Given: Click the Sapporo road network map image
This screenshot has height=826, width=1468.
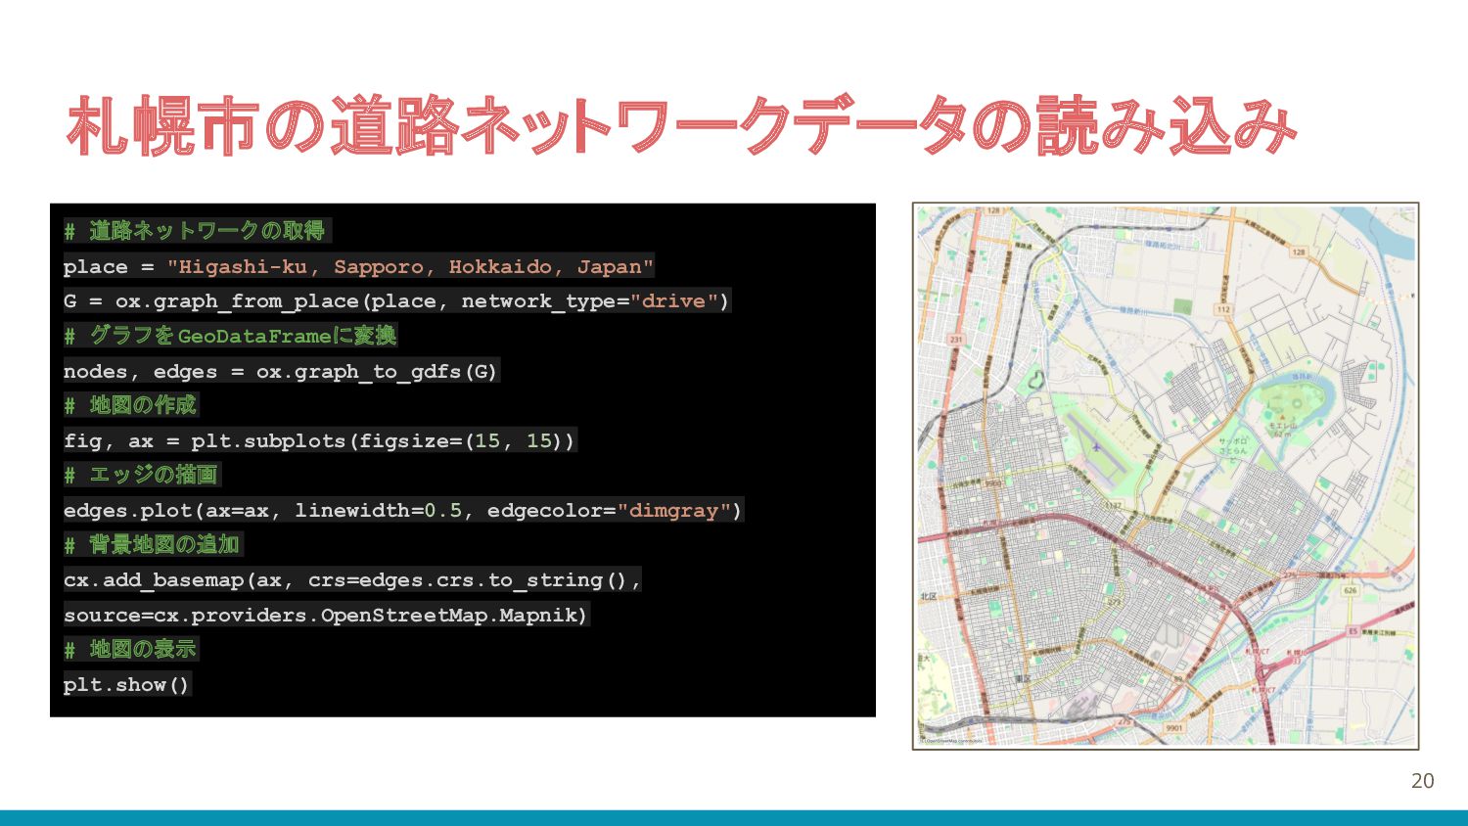Looking at the screenshot, I should click(1166, 477).
